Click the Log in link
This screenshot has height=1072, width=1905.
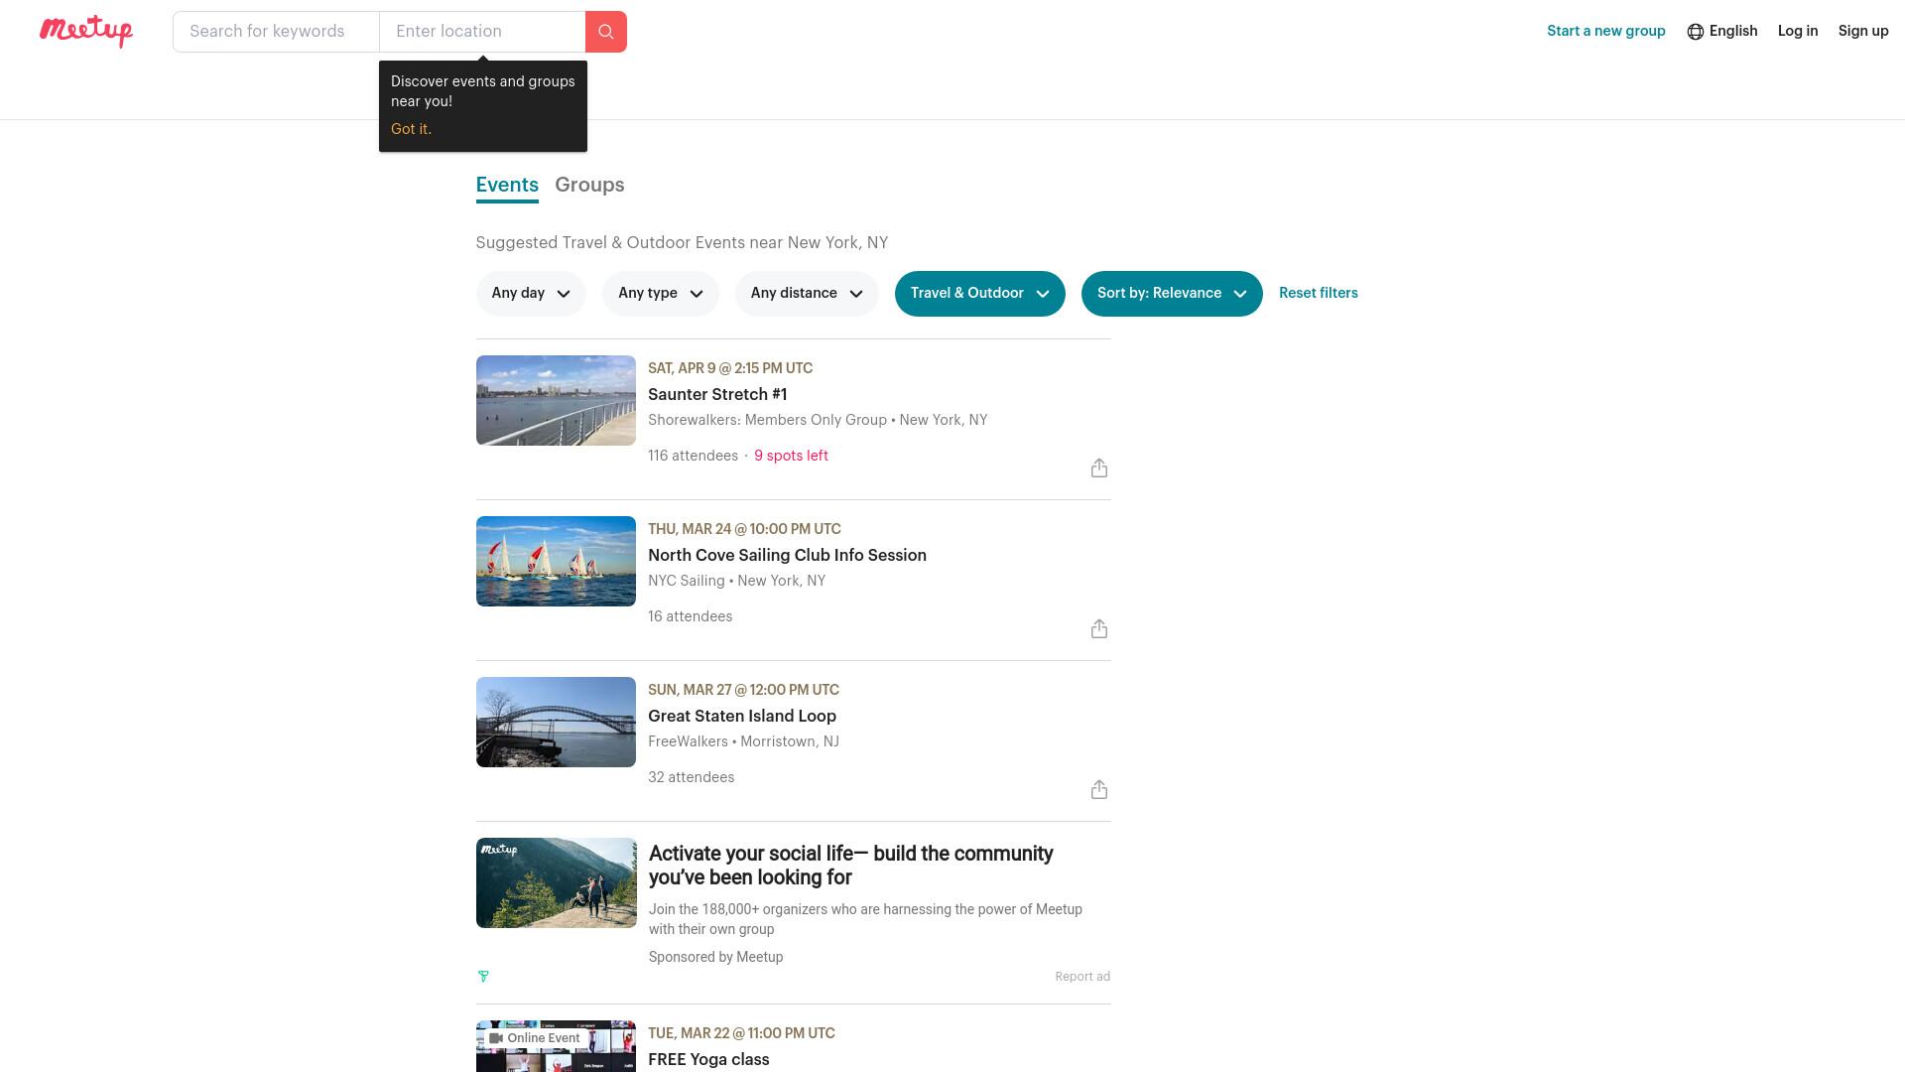pyautogui.click(x=1798, y=32)
